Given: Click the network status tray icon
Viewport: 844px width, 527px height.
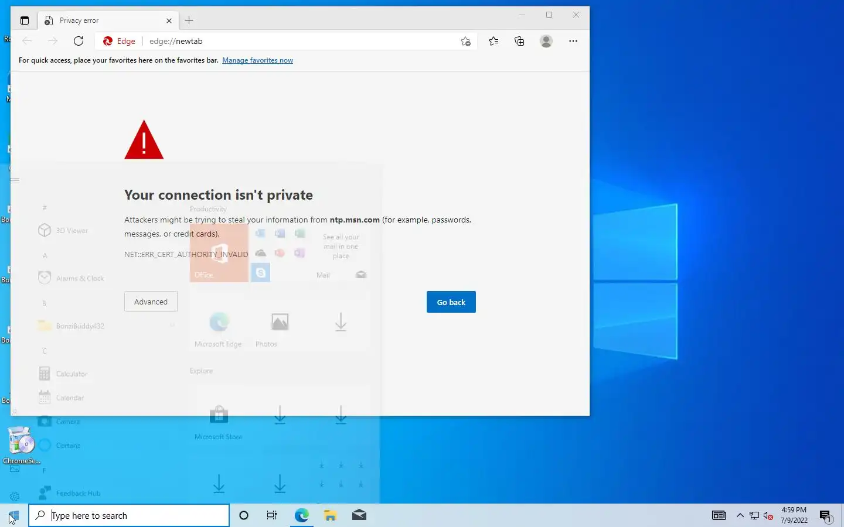Looking at the screenshot, I should click(x=754, y=515).
